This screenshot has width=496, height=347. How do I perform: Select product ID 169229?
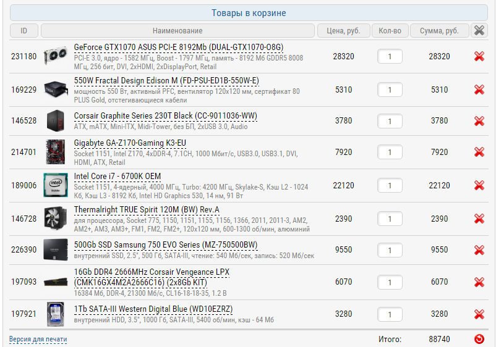point(24,90)
